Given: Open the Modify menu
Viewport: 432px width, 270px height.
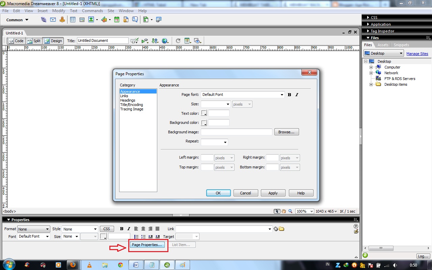Looking at the screenshot, I should (x=59, y=11).
